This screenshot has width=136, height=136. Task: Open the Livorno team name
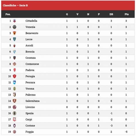coord(30,107)
